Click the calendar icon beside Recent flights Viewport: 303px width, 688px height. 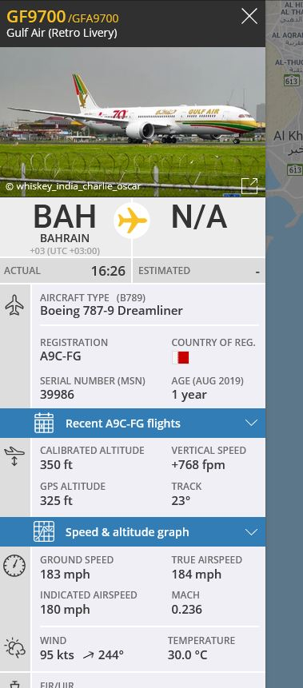pos(44,423)
